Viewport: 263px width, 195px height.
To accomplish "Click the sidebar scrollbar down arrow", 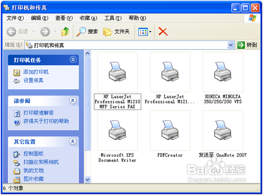I will tap(87, 180).
